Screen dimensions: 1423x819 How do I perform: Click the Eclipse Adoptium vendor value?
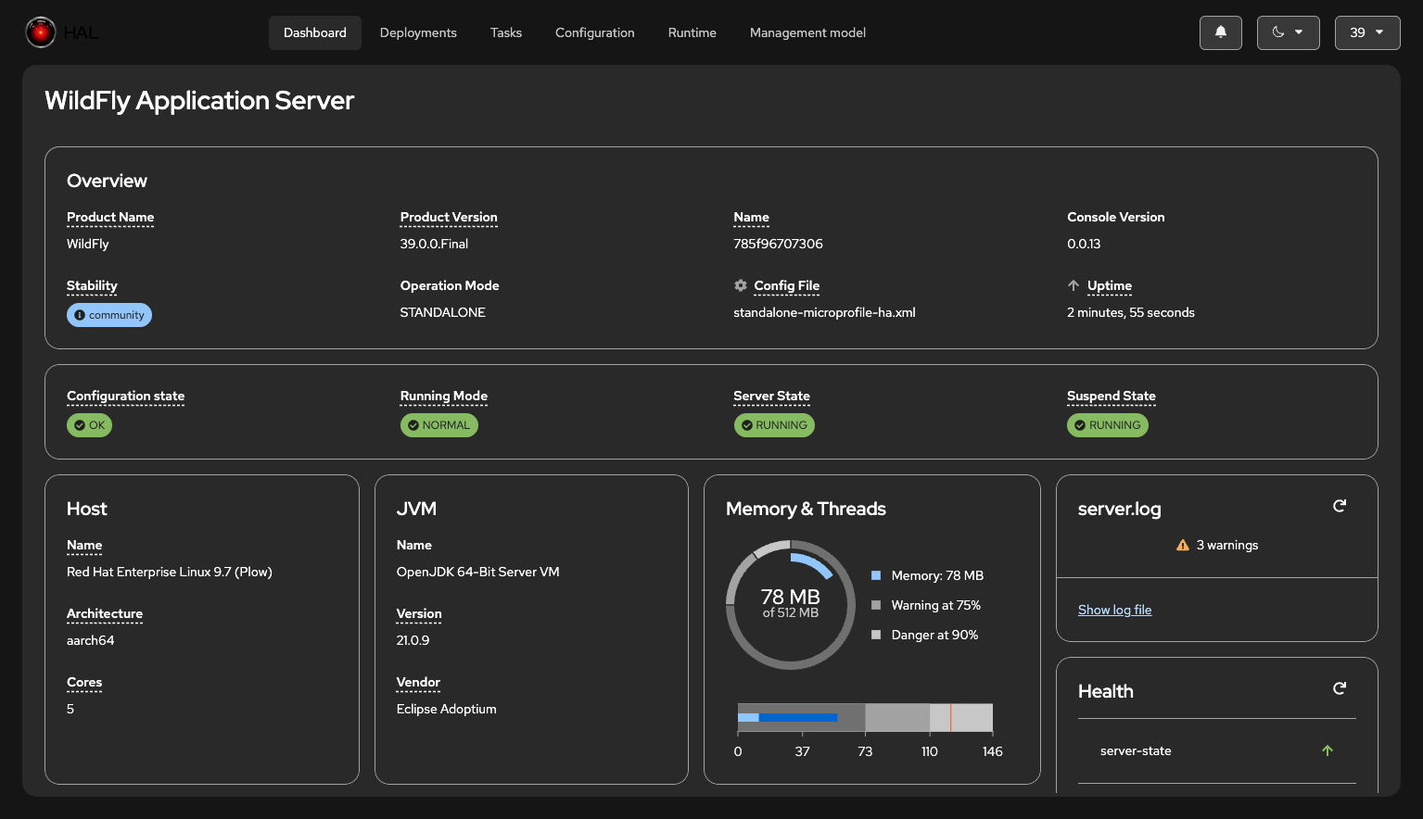point(447,709)
